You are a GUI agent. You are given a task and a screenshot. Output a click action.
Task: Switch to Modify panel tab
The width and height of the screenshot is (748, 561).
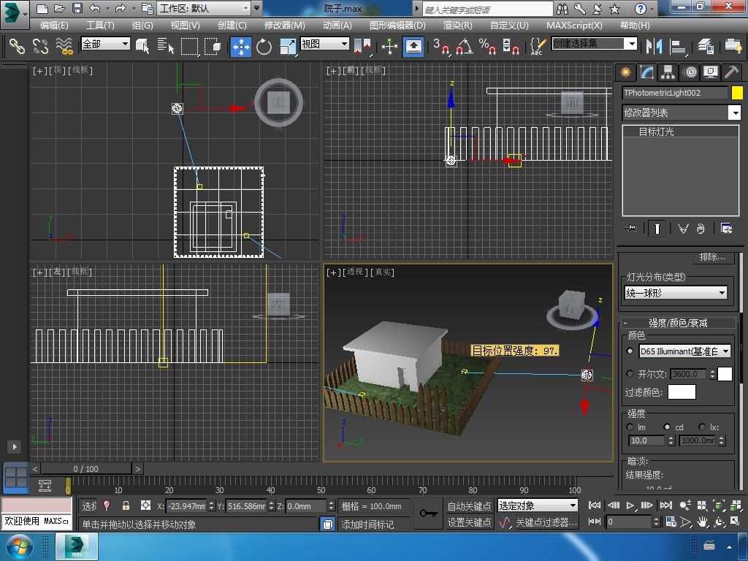click(646, 72)
